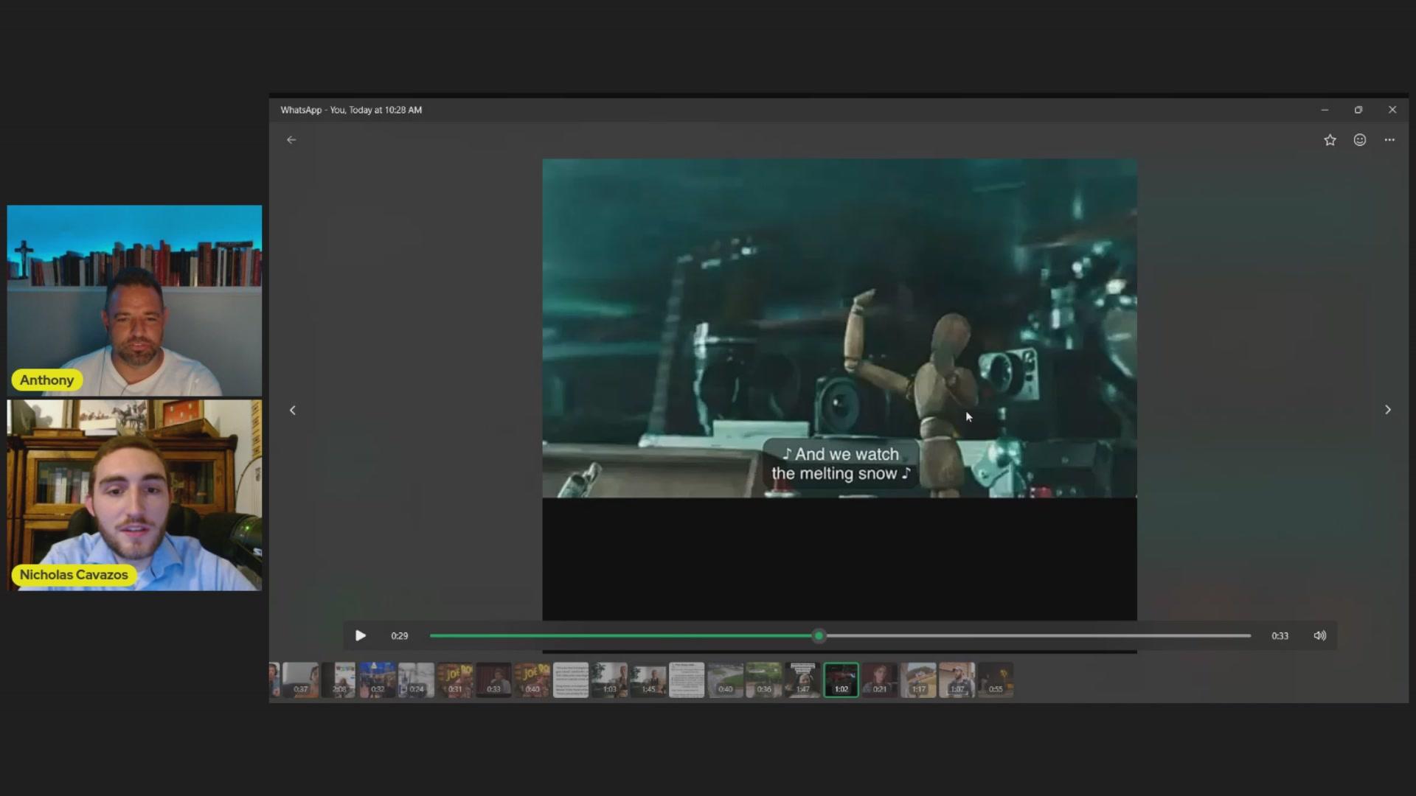This screenshot has height=796, width=1416.
Task: Select the thumbnail with duration 1:17
Action: (917, 680)
